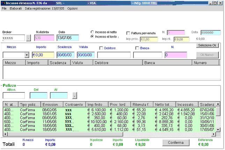The height and width of the screenshot is (150, 225).
Task: Select Incasso al netto option
Action: 92,32
